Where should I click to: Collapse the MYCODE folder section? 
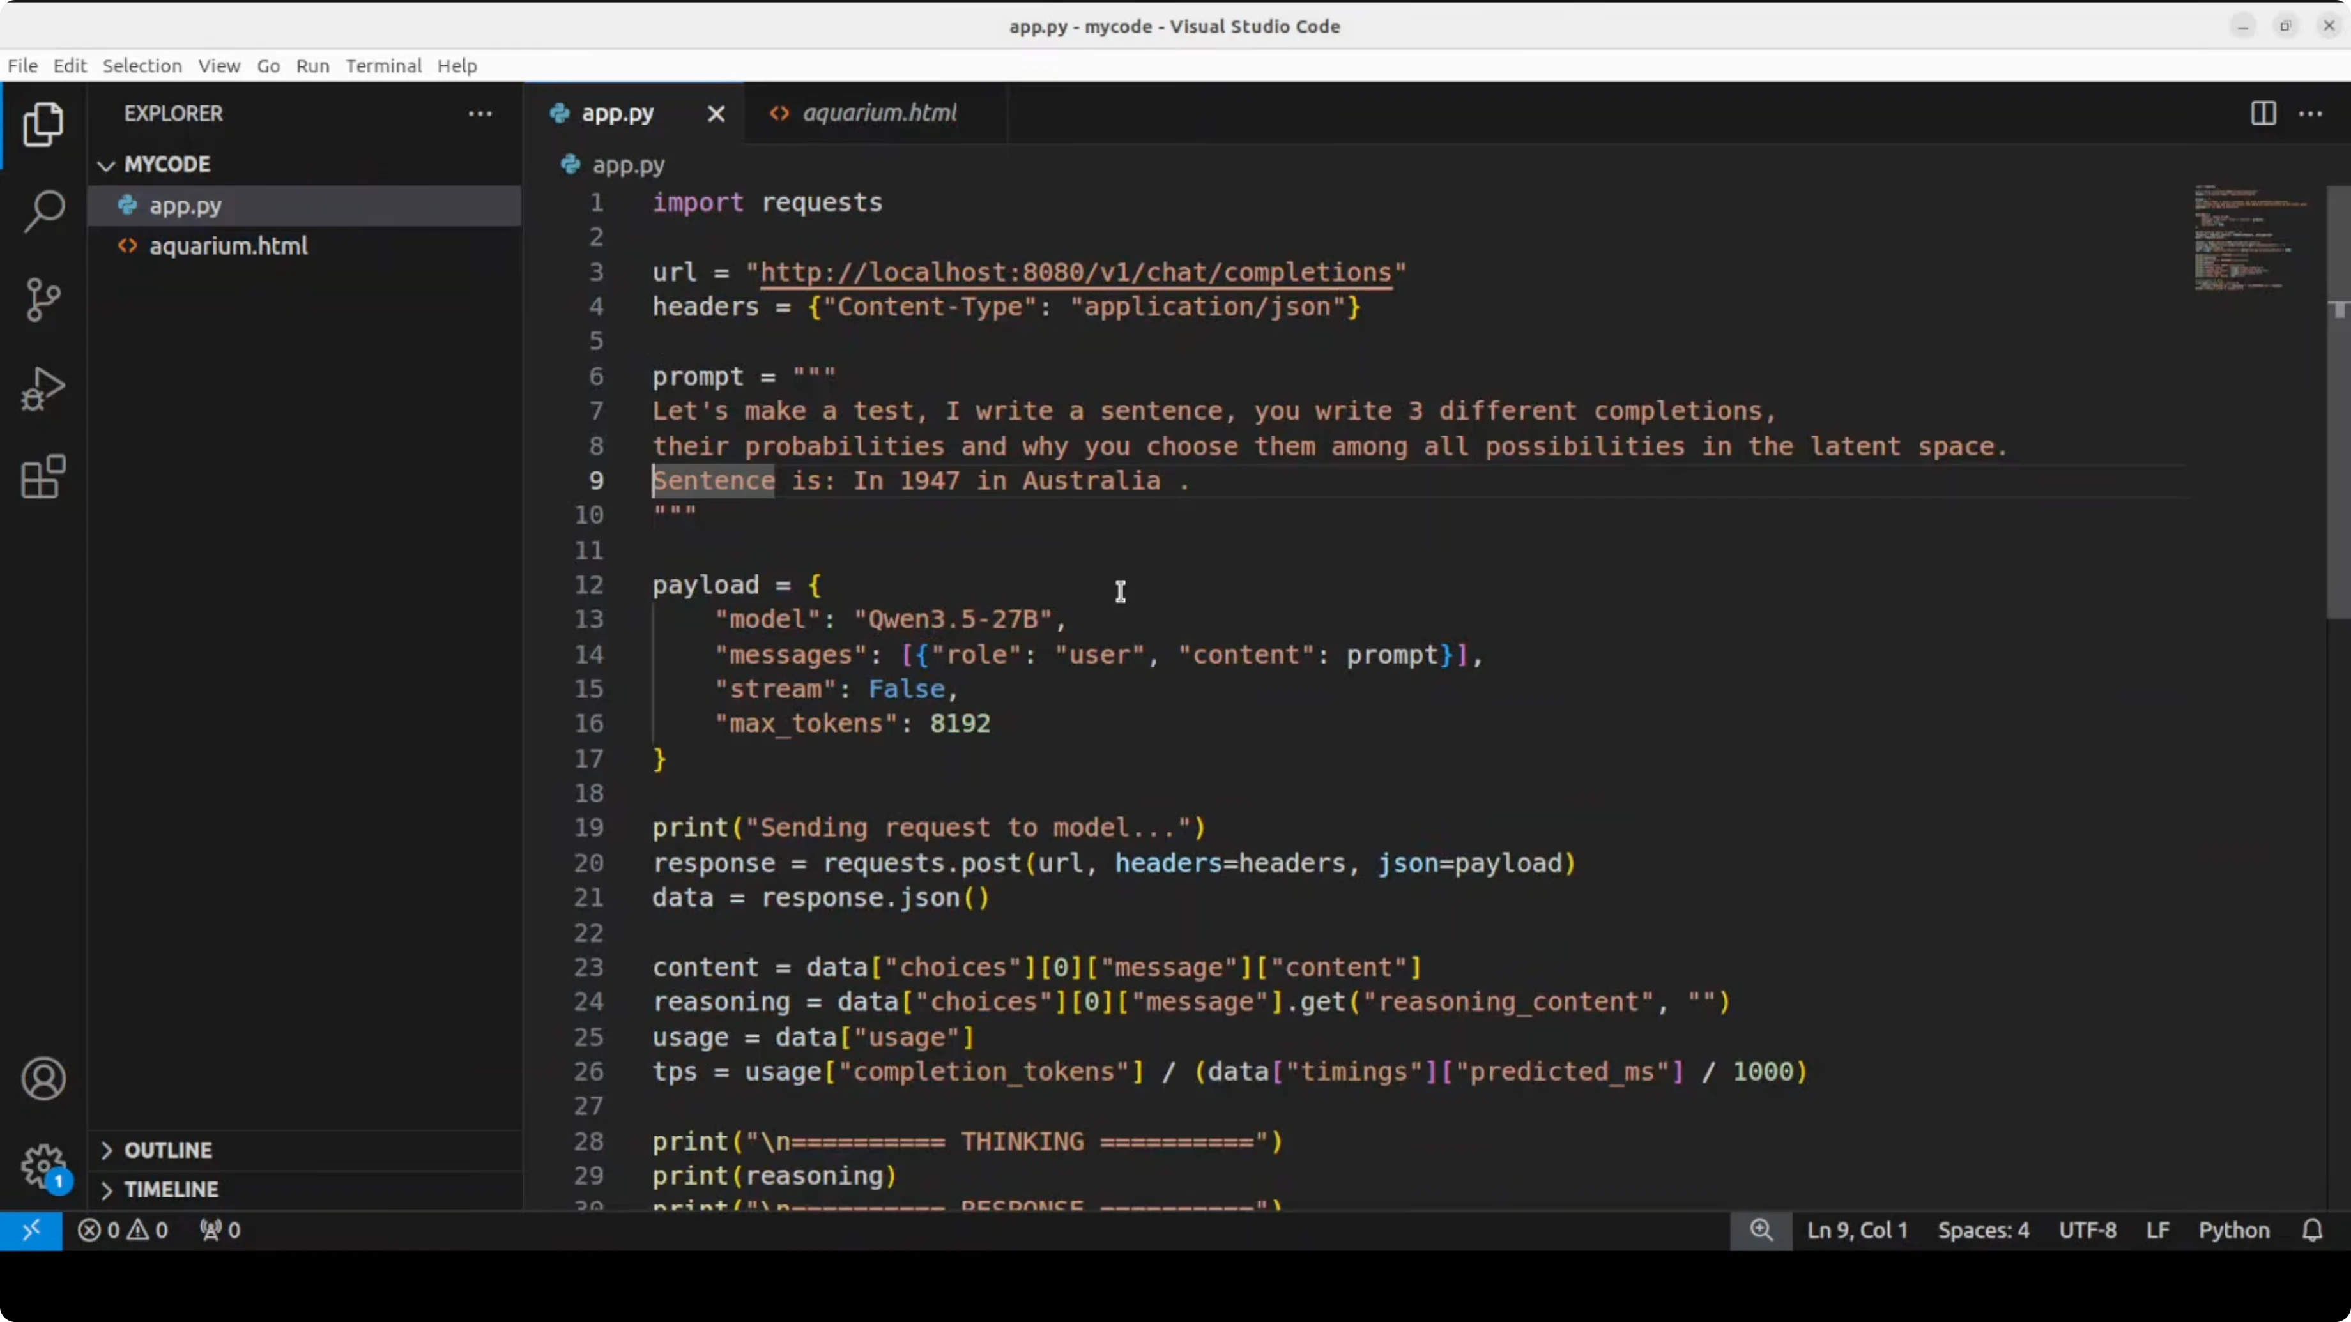pos(107,164)
